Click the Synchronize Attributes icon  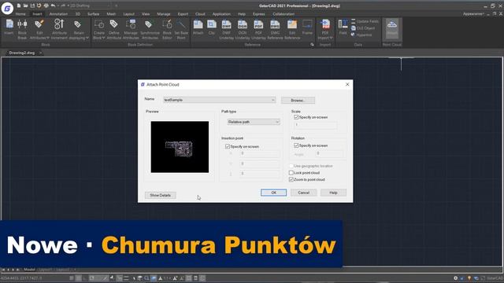click(150, 29)
